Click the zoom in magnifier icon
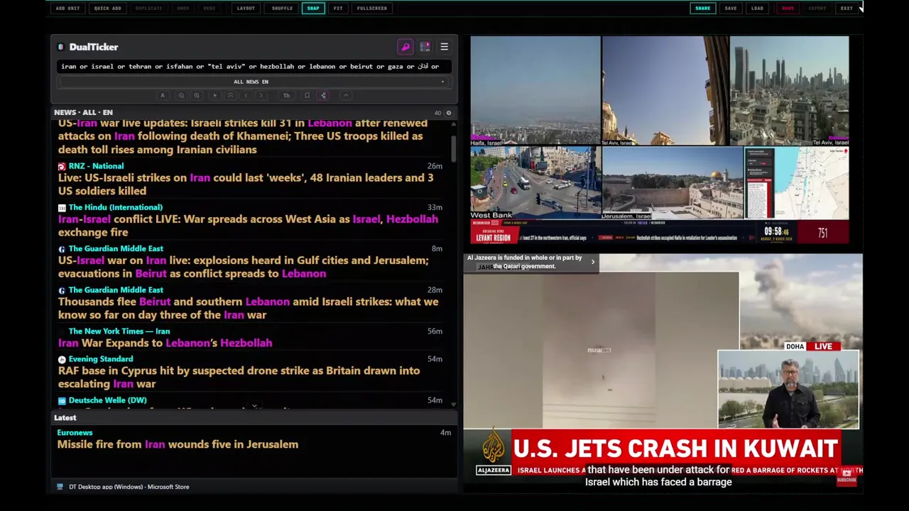Viewport: 909px width, 511px height. pos(197,96)
